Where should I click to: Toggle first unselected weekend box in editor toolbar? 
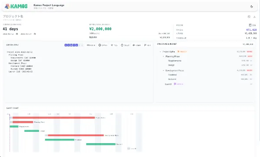coord(79,45)
